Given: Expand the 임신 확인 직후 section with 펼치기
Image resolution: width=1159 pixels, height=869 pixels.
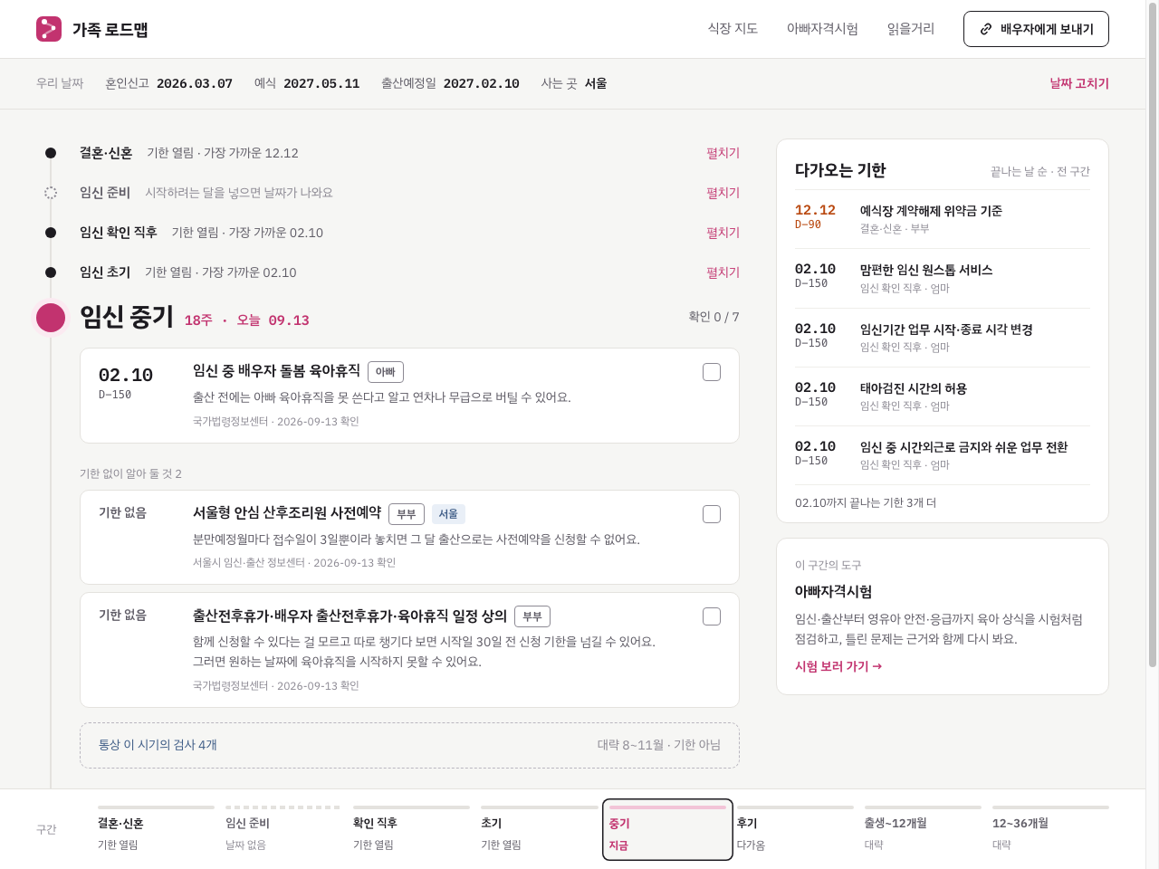Looking at the screenshot, I should [x=723, y=233].
